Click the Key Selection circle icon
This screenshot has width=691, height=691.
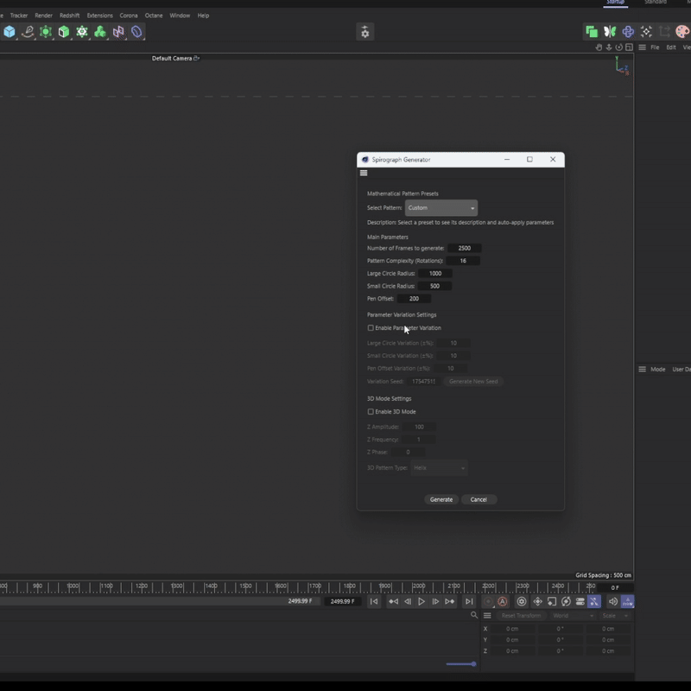pyautogui.click(x=522, y=601)
